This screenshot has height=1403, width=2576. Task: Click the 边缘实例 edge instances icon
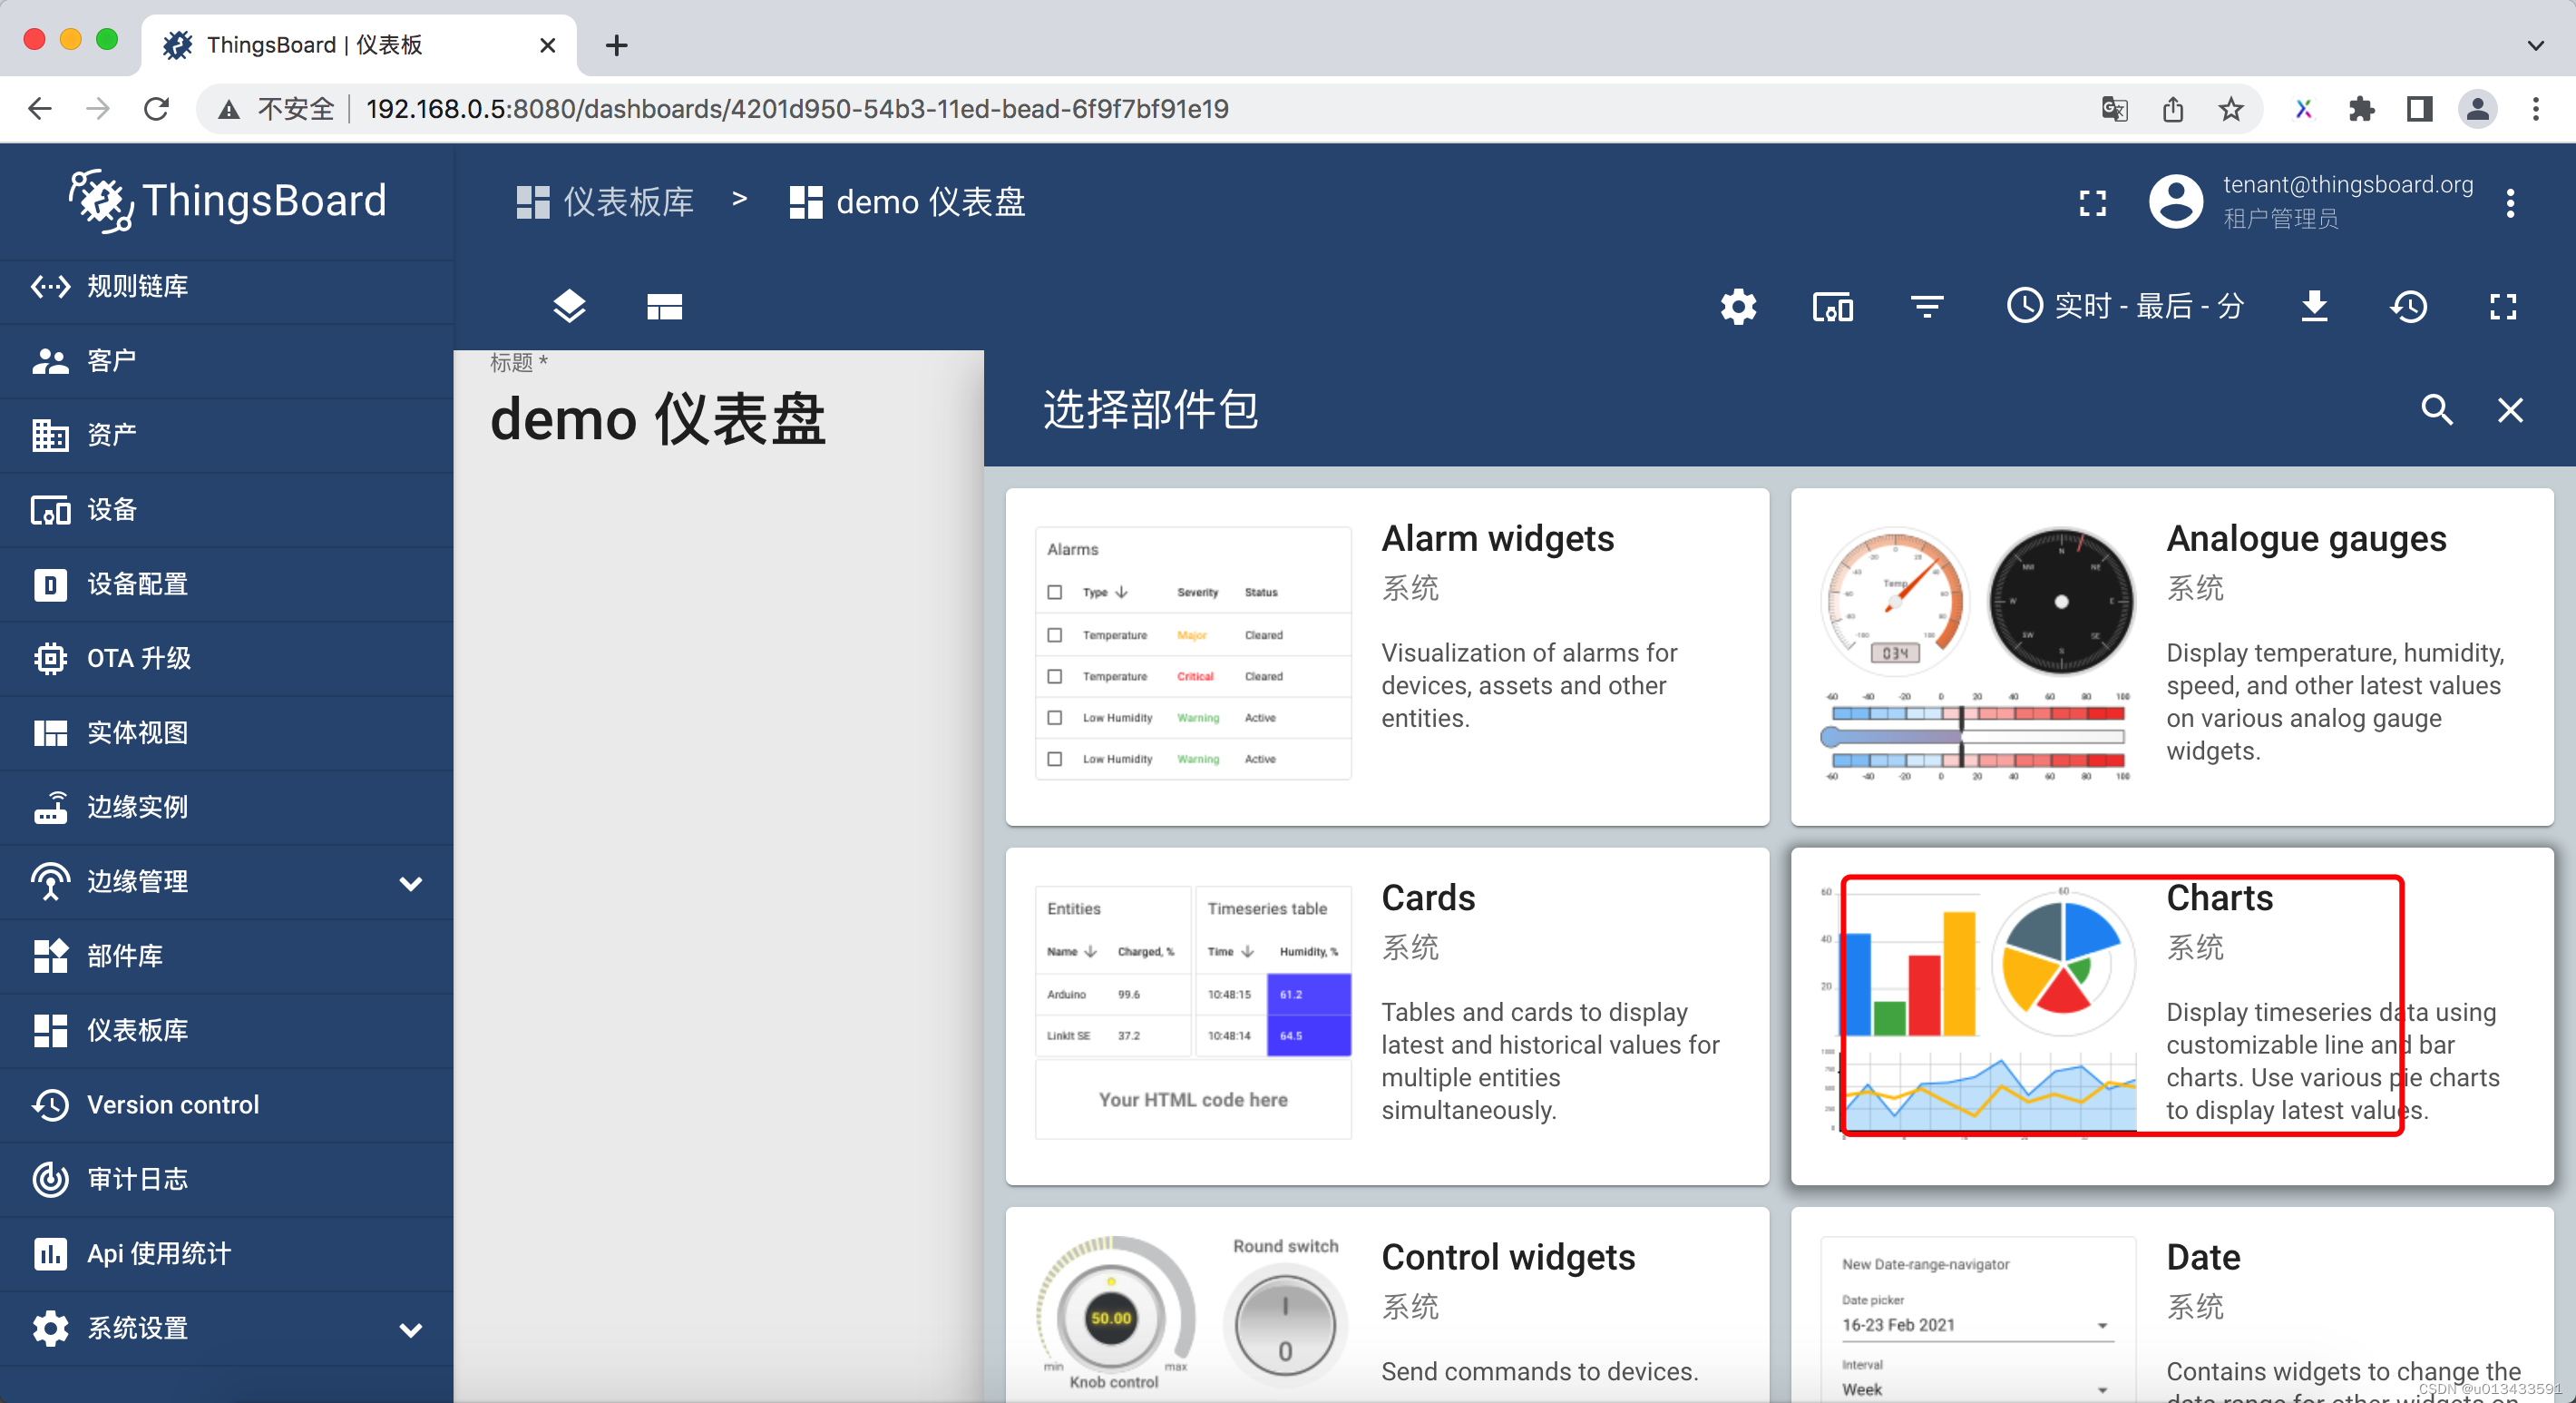(x=50, y=807)
